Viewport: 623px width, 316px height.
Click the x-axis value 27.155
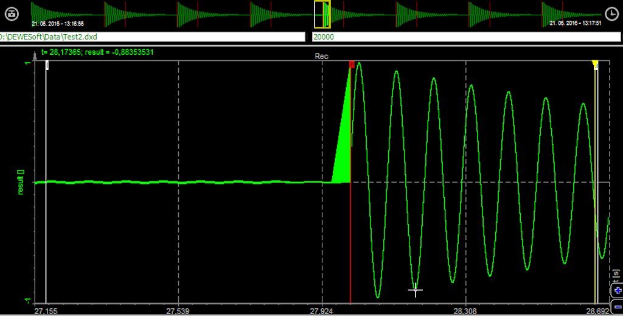[46, 311]
